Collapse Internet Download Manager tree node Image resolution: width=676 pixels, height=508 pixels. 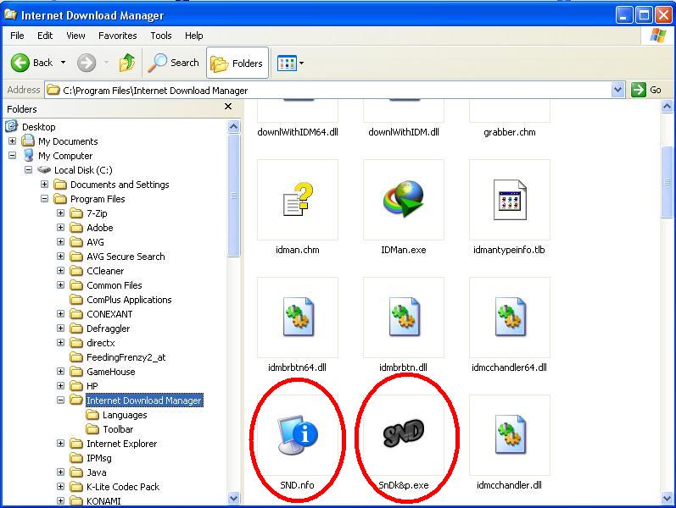click(61, 400)
